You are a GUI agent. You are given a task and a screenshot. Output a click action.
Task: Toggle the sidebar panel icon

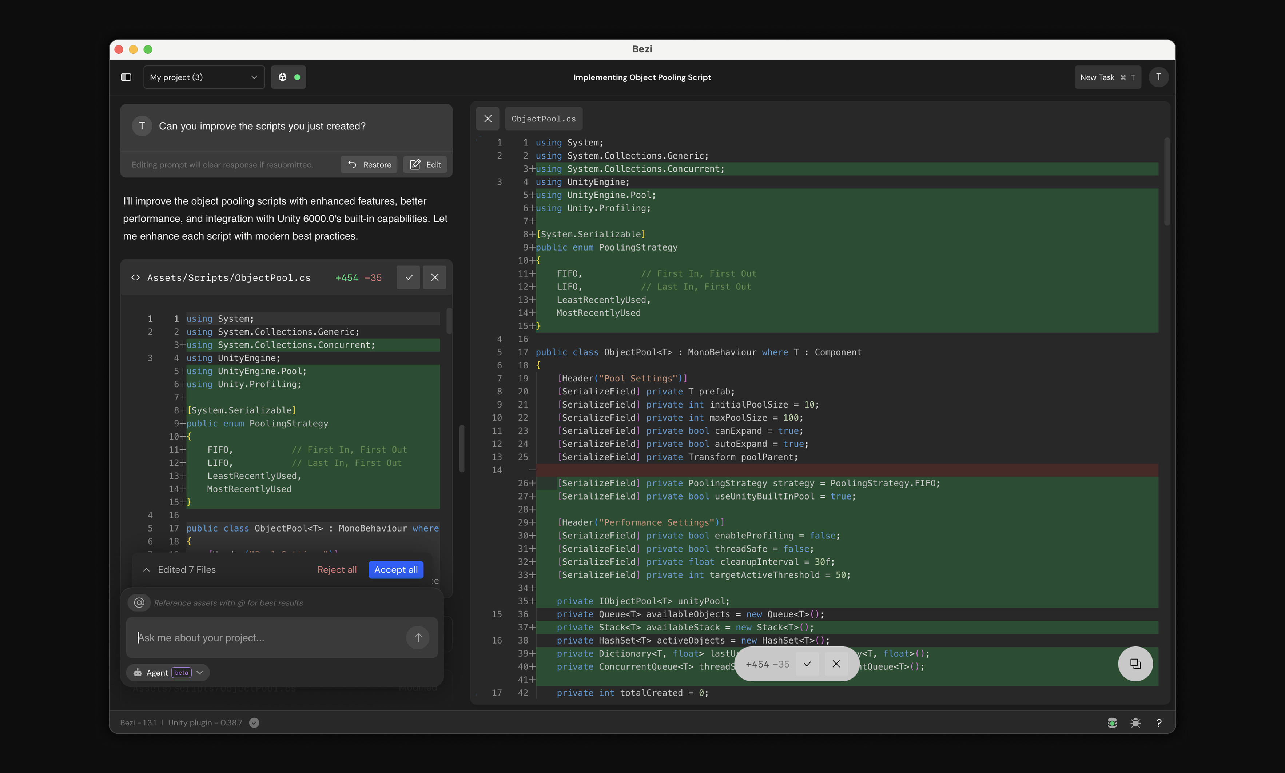[126, 77]
